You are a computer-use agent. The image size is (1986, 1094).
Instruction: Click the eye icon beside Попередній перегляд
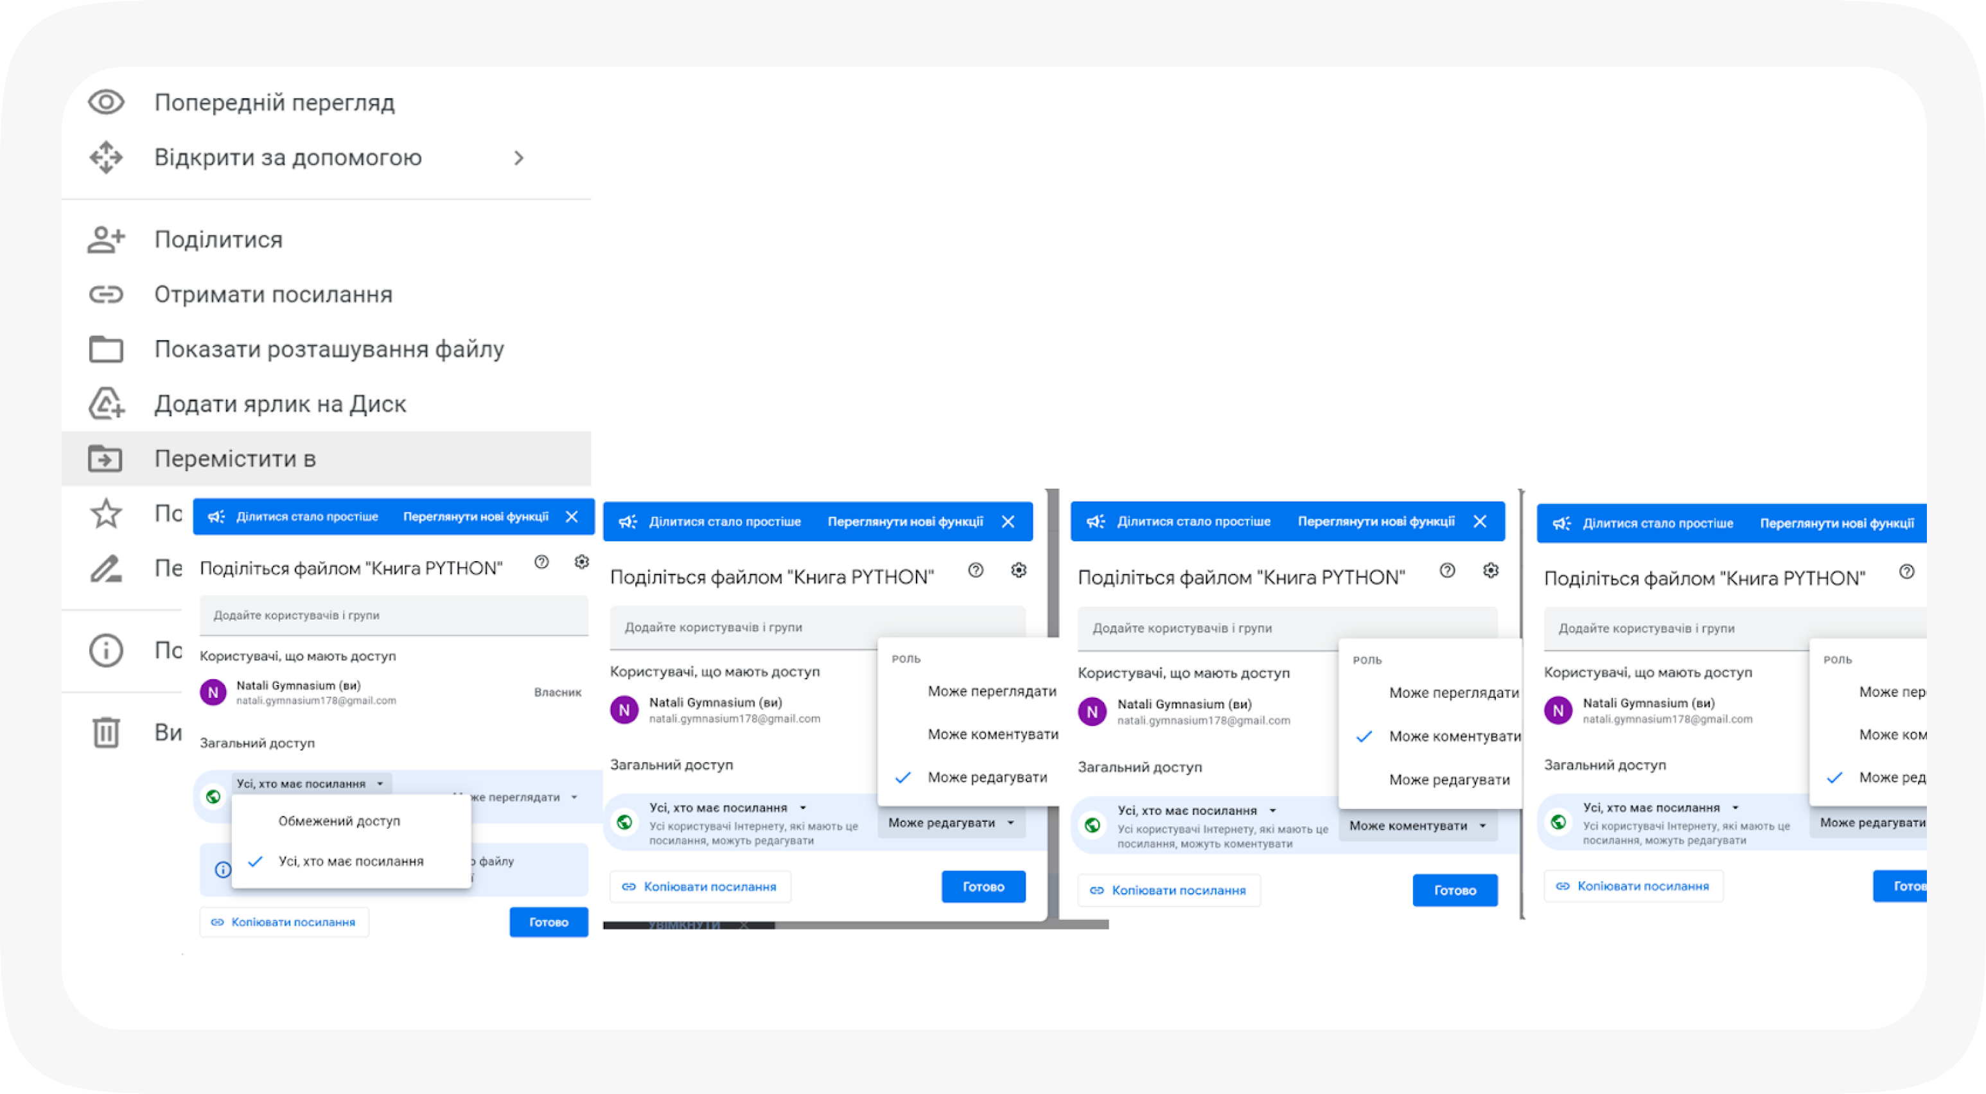(105, 101)
